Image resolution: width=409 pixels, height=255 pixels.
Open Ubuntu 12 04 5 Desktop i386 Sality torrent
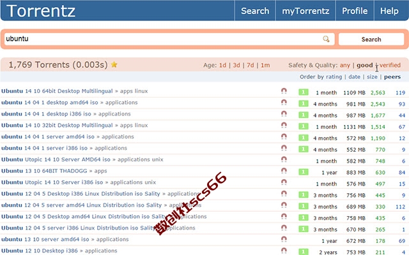[81, 194]
